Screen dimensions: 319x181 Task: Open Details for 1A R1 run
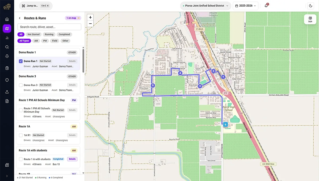[72, 135]
